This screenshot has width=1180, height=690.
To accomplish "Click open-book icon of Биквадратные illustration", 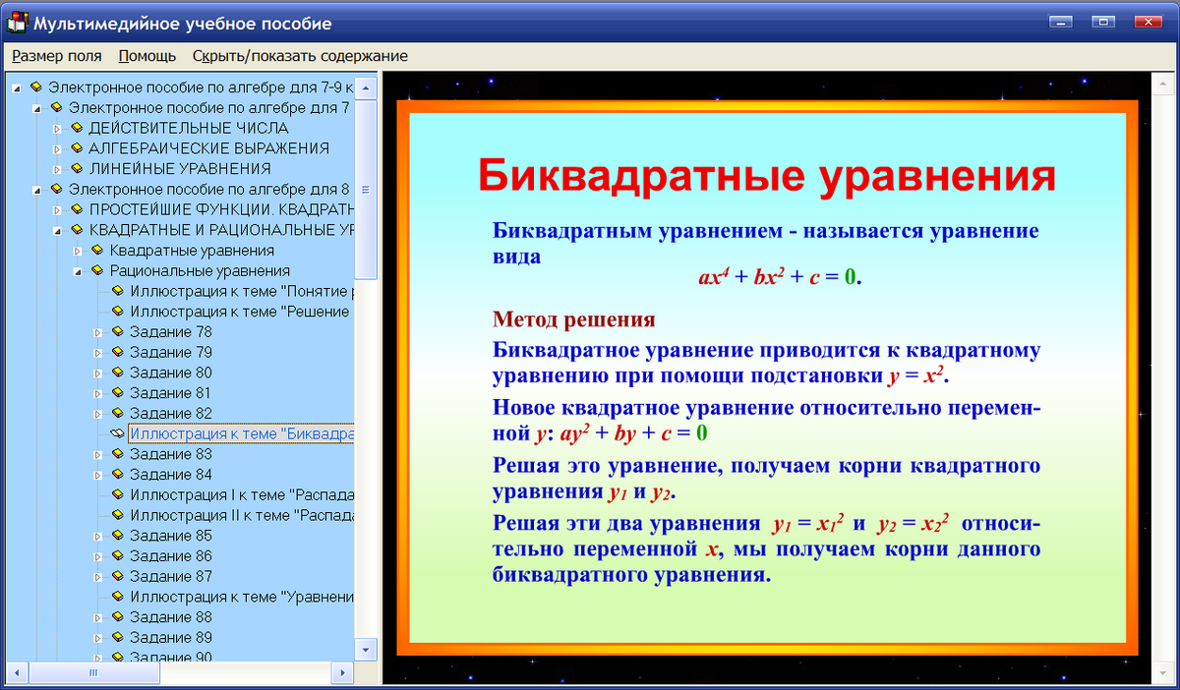I will click(118, 433).
